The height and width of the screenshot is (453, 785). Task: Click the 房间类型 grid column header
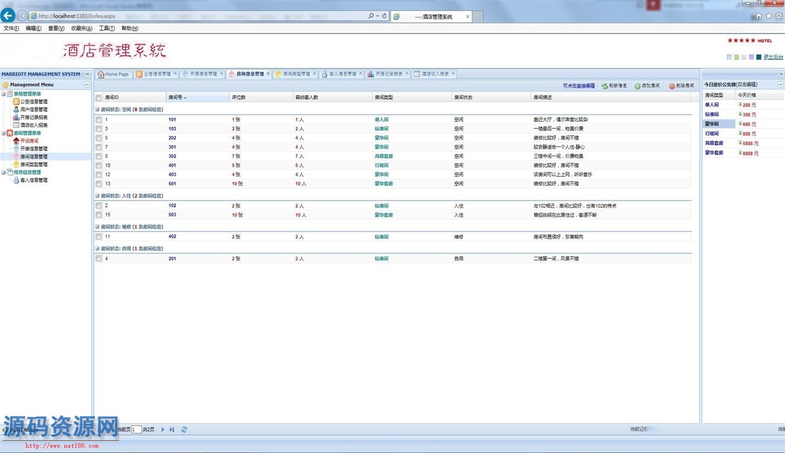click(412, 98)
